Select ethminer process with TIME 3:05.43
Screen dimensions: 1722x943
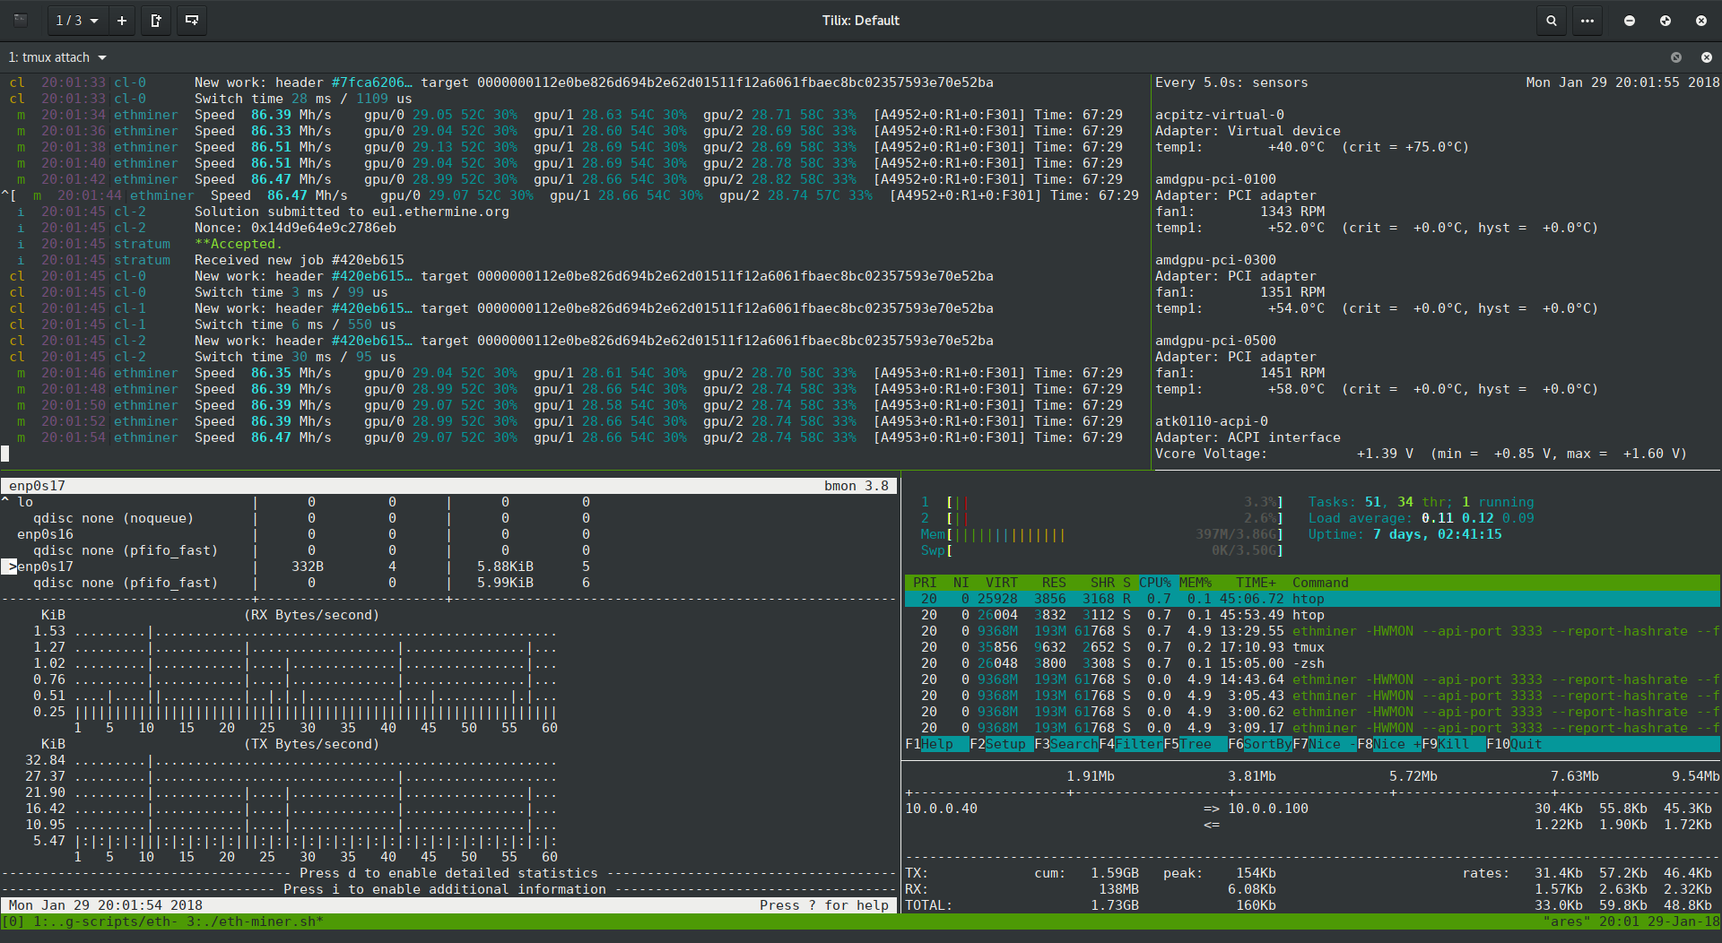(1312, 696)
